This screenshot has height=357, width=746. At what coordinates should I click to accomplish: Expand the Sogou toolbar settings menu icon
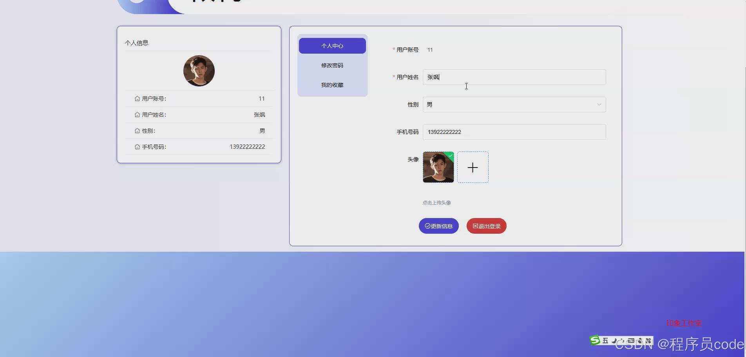(x=649, y=341)
